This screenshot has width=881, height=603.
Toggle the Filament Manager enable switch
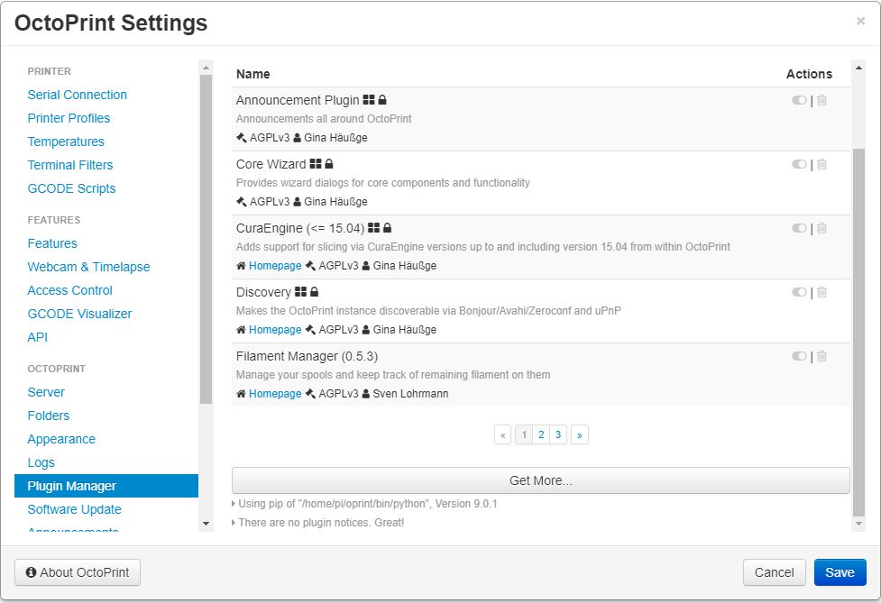point(799,356)
